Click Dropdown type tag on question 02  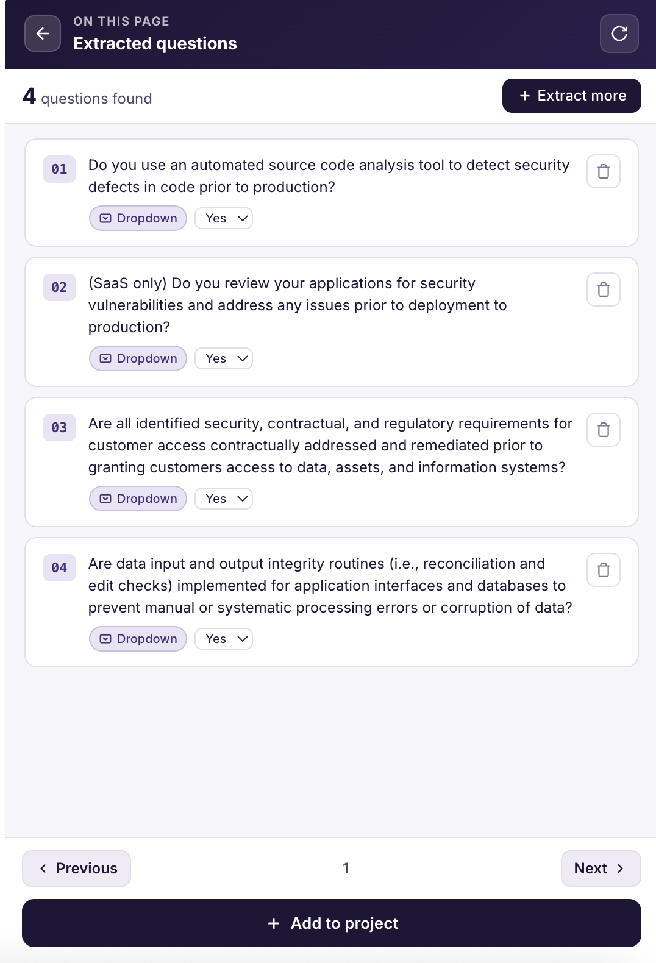click(138, 358)
